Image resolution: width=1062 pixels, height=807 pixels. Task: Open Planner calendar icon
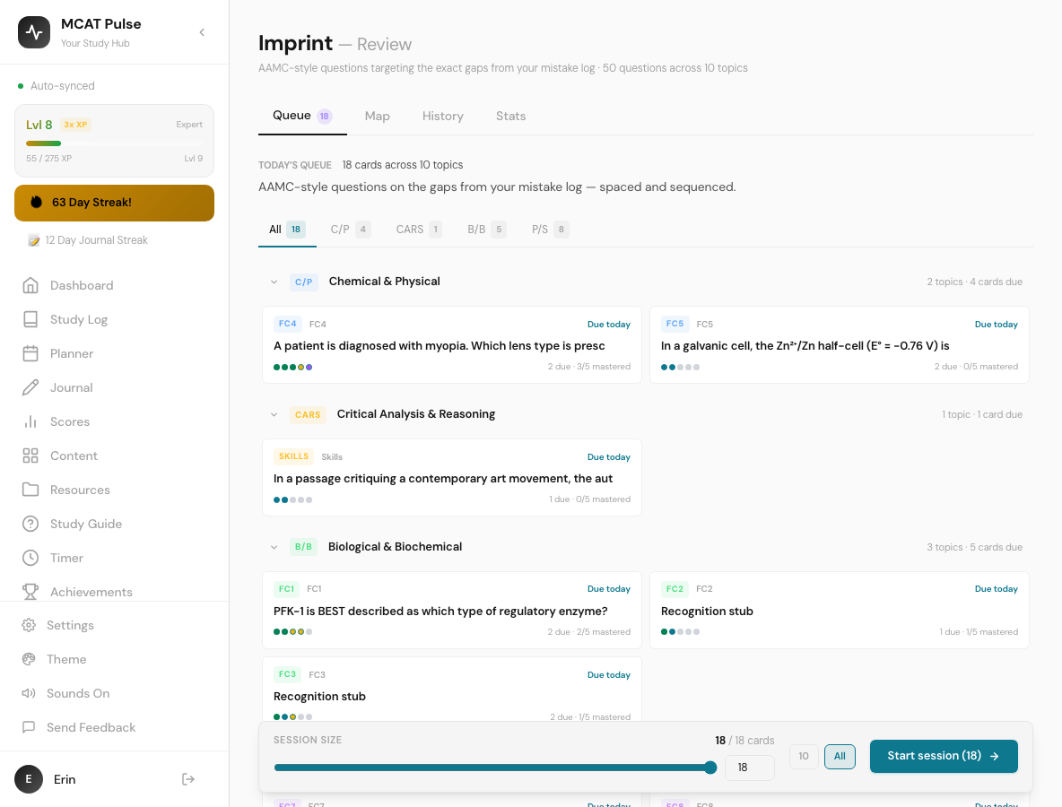point(30,353)
